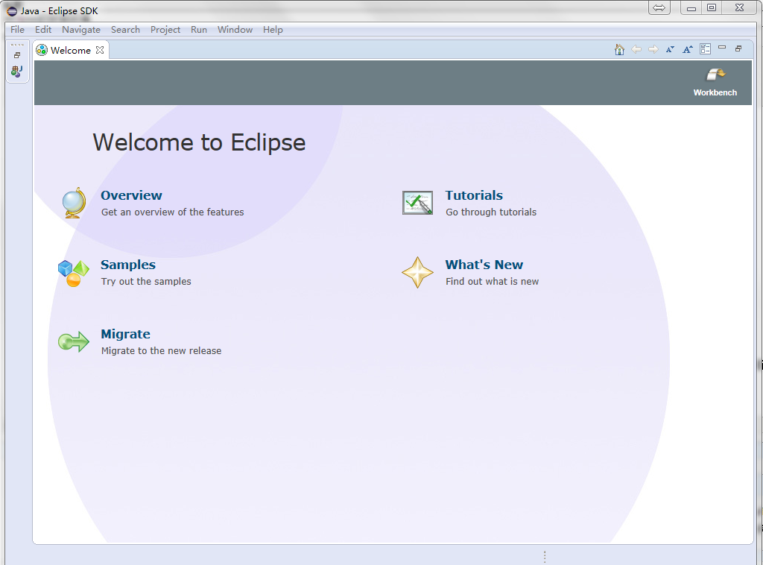Click 'Find out what is new' text
Image resolution: width=763 pixels, height=565 pixels.
(492, 281)
